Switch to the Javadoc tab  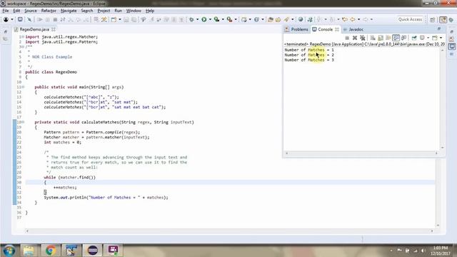(x=353, y=29)
